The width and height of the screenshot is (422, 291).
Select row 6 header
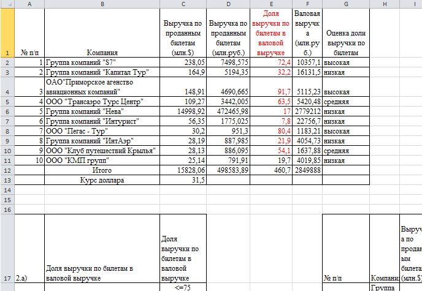(x=7, y=111)
